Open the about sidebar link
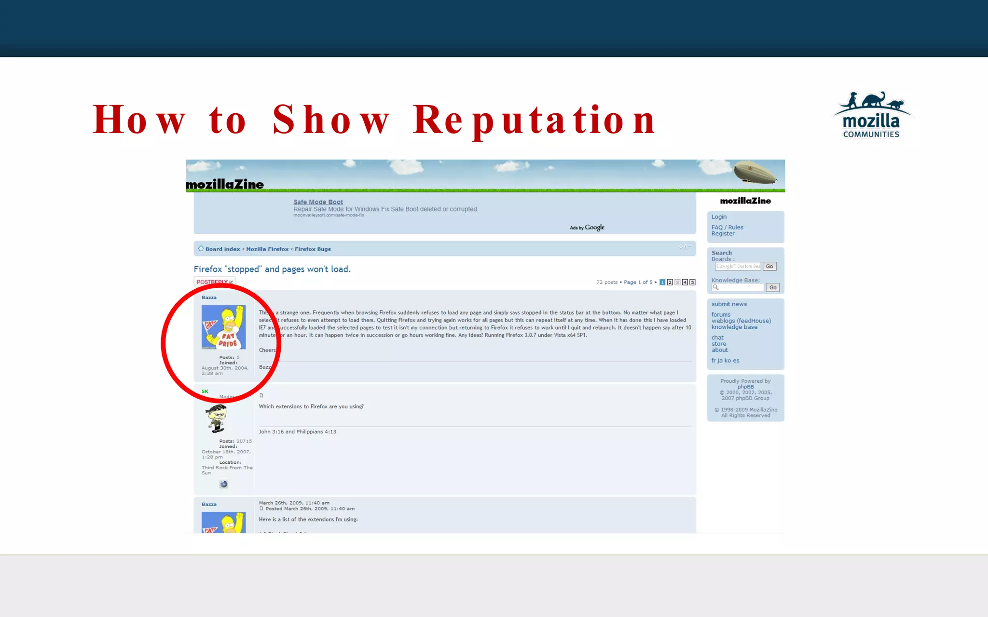Screen dimensions: 988x617 tap(720, 350)
